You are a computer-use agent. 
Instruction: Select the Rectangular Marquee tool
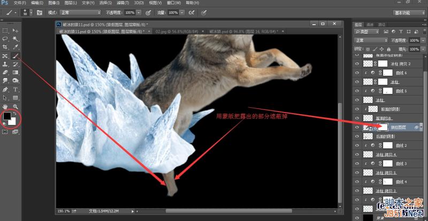click(5, 30)
